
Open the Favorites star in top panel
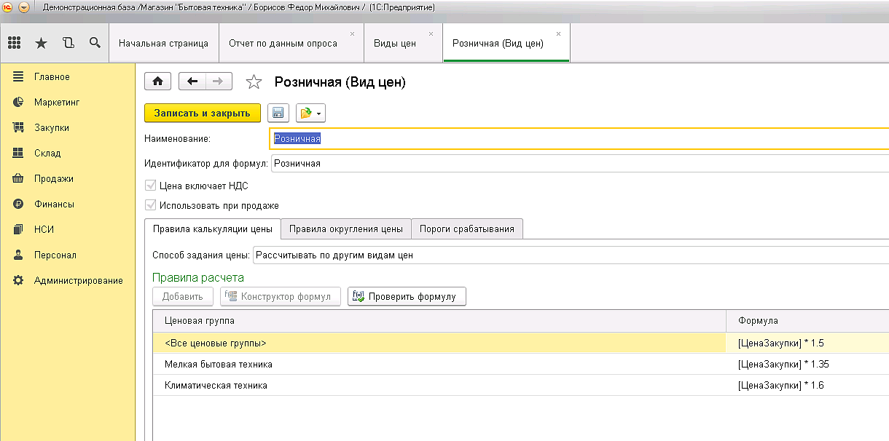(x=42, y=43)
